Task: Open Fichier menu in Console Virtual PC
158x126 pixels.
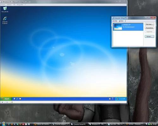Action: coord(115,21)
